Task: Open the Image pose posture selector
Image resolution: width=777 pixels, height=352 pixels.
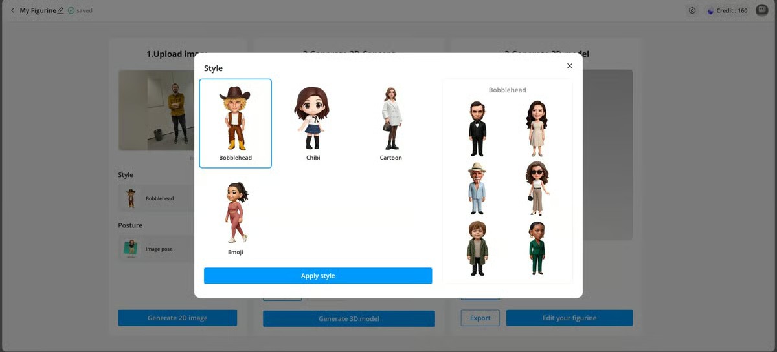Action: (157, 249)
